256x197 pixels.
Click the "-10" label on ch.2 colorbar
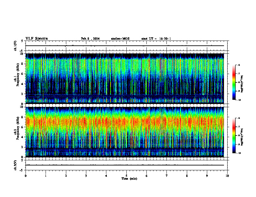click(x=239, y=153)
